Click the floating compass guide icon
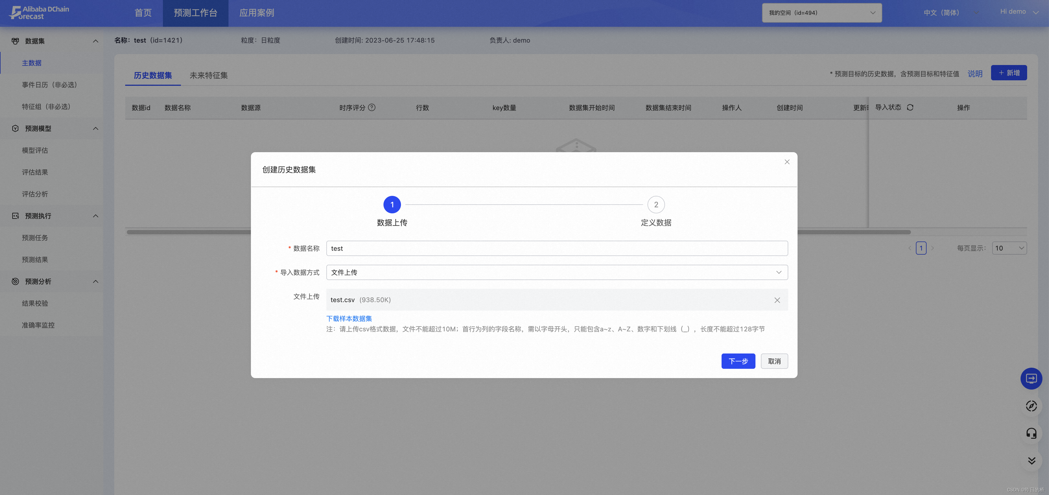Image resolution: width=1049 pixels, height=495 pixels. click(x=1031, y=406)
